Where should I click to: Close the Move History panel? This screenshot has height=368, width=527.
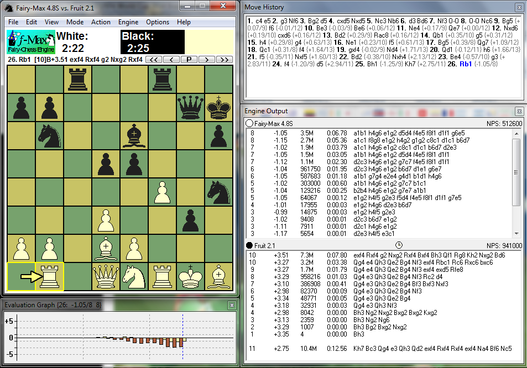519,7
